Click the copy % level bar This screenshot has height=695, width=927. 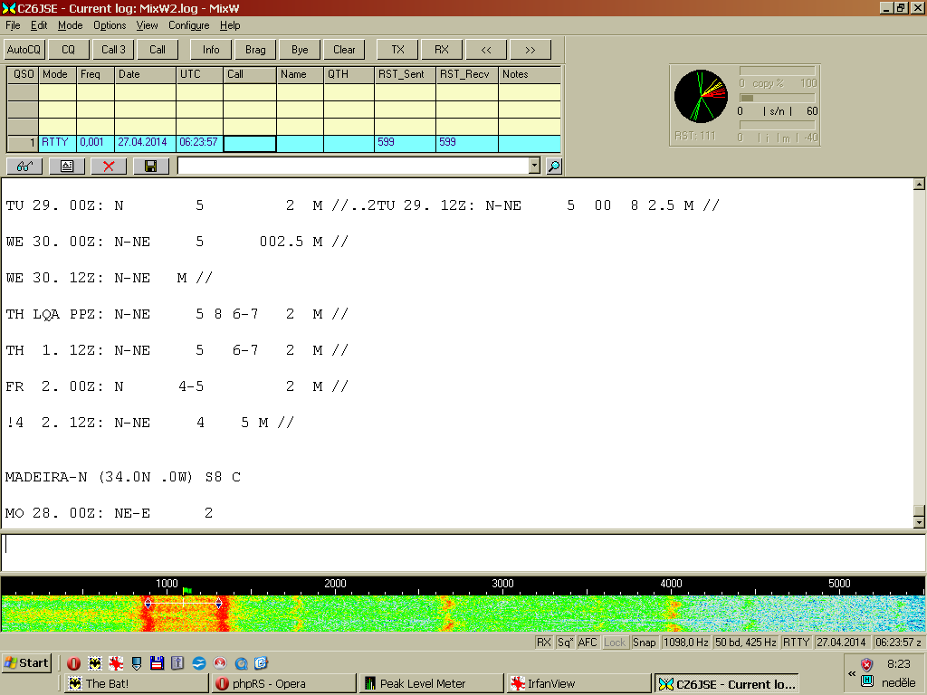click(x=778, y=71)
